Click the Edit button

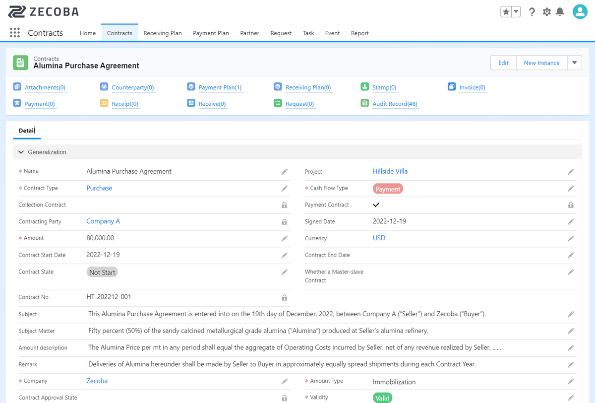click(x=503, y=63)
